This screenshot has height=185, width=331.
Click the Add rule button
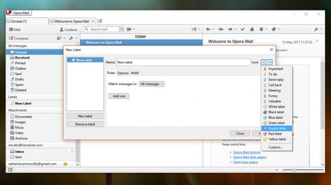point(119,96)
